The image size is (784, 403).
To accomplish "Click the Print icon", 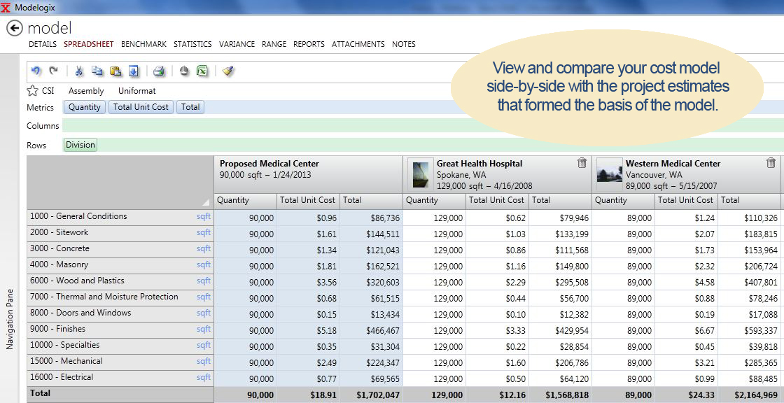I will [x=159, y=71].
